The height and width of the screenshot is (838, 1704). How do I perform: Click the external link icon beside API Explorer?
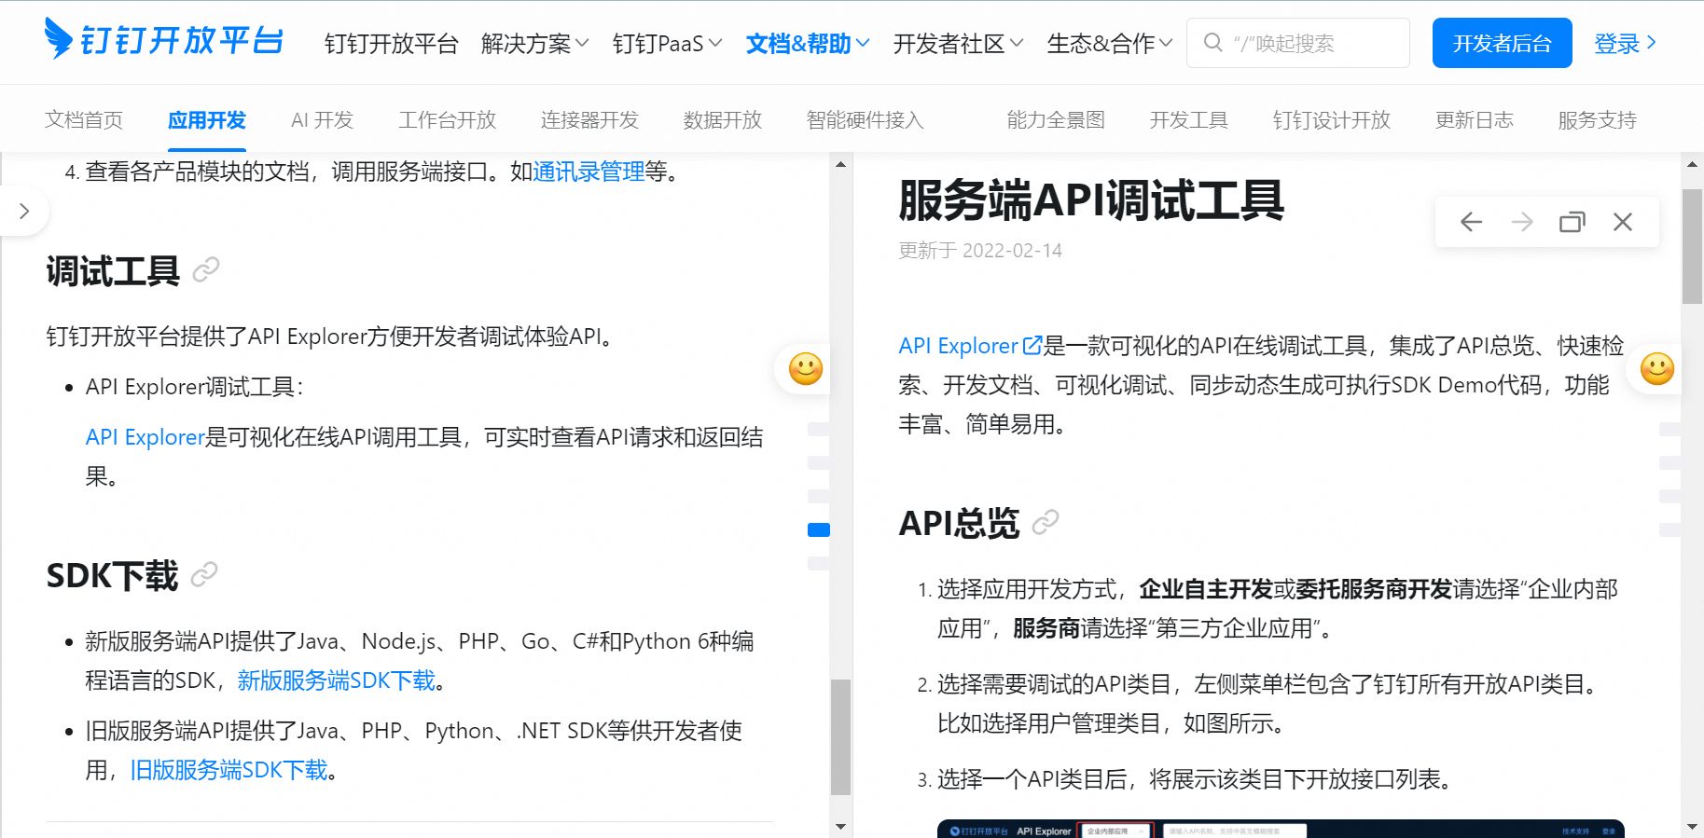click(x=1032, y=346)
